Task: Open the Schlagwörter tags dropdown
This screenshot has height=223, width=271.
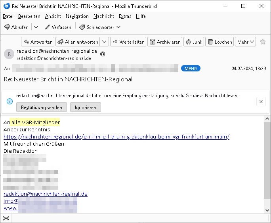Action: click(x=99, y=27)
